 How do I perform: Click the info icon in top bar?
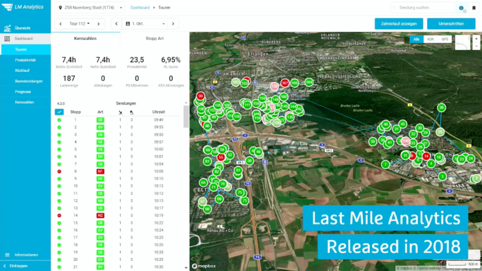461,8
